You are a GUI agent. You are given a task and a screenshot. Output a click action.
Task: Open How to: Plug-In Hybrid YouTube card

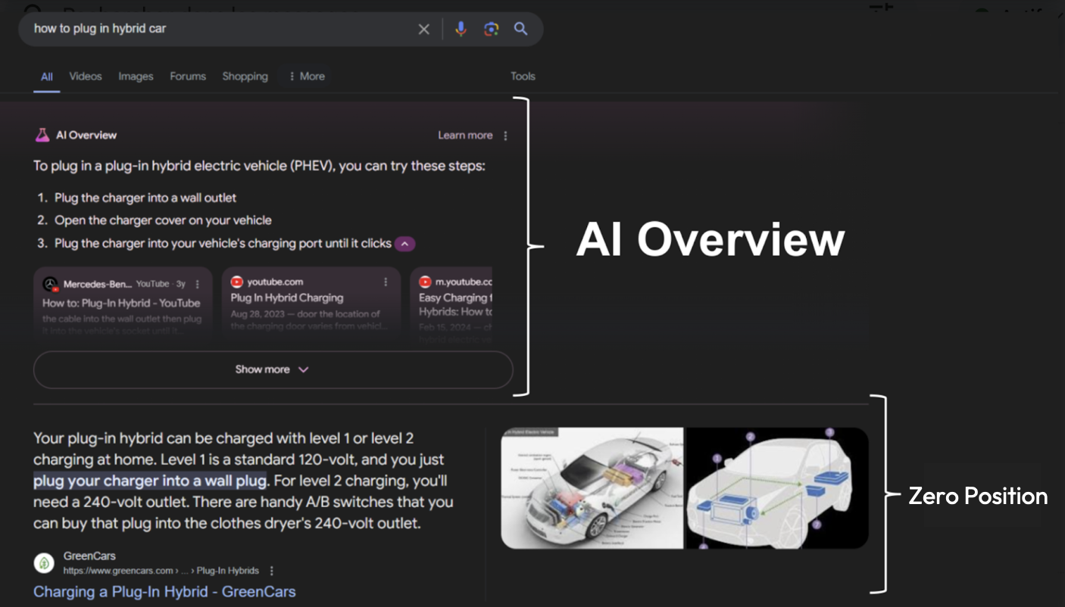pos(121,303)
